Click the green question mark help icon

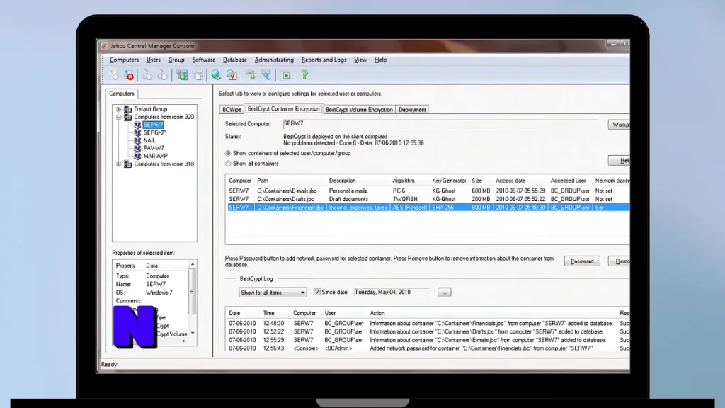pyautogui.click(x=304, y=75)
